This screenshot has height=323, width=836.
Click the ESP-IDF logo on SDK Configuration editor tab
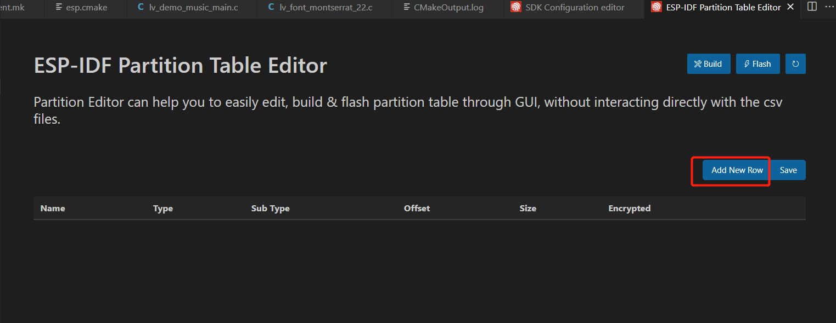(515, 7)
